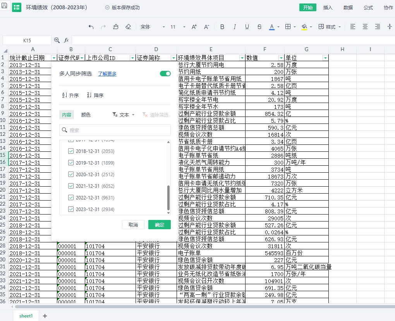Toggle bold formatting
Image resolution: width=395 pixels, height=321 pixels.
pos(222,27)
